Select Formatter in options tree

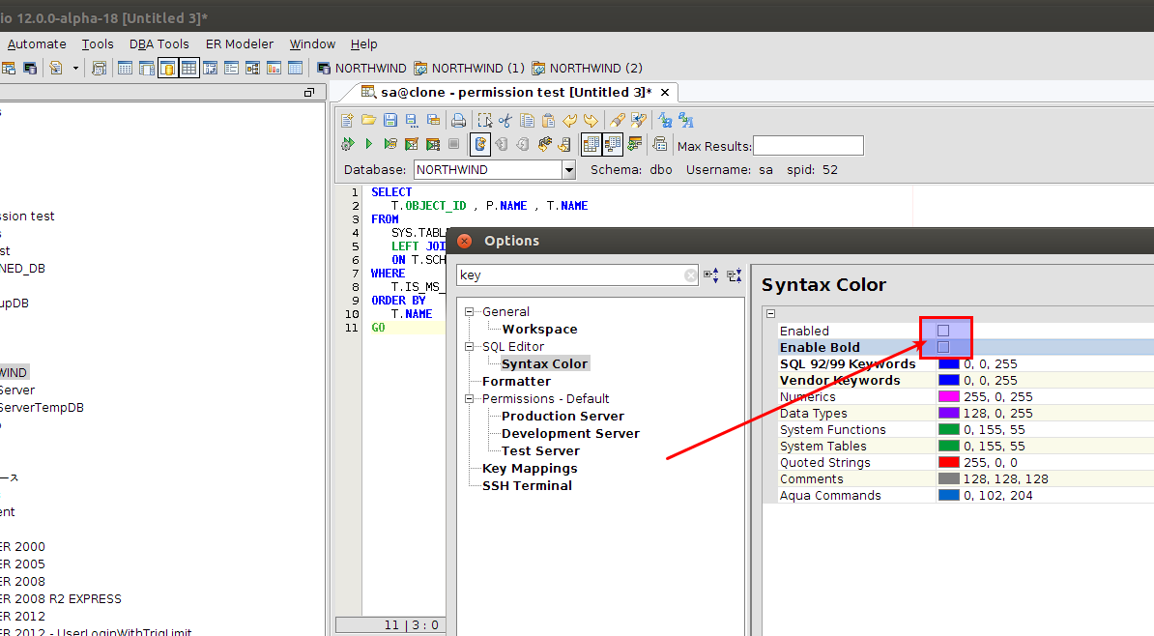coord(516,382)
